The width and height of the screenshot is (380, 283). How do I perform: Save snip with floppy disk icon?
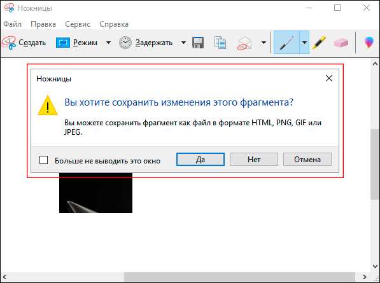click(198, 43)
